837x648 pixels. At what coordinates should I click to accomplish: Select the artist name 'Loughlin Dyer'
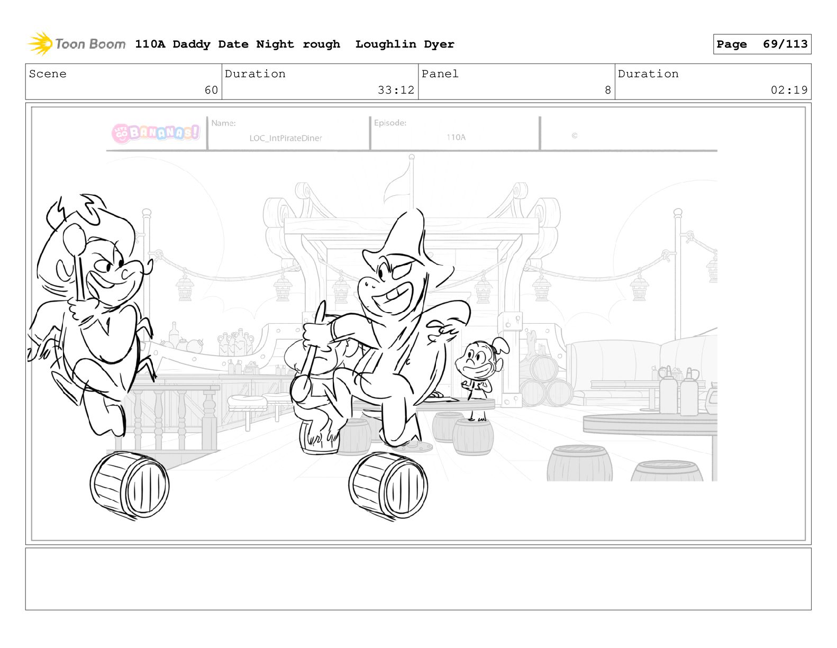tap(405, 44)
